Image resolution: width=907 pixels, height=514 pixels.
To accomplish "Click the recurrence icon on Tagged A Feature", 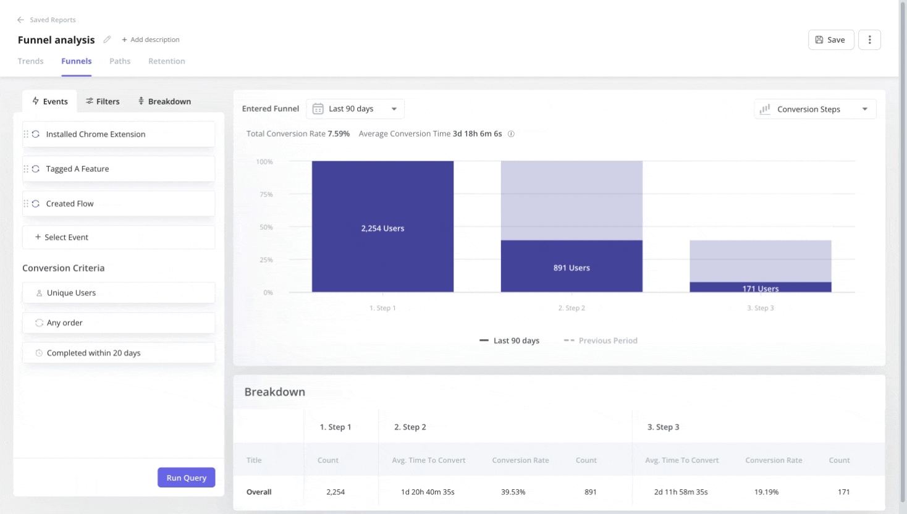I will point(36,169).
